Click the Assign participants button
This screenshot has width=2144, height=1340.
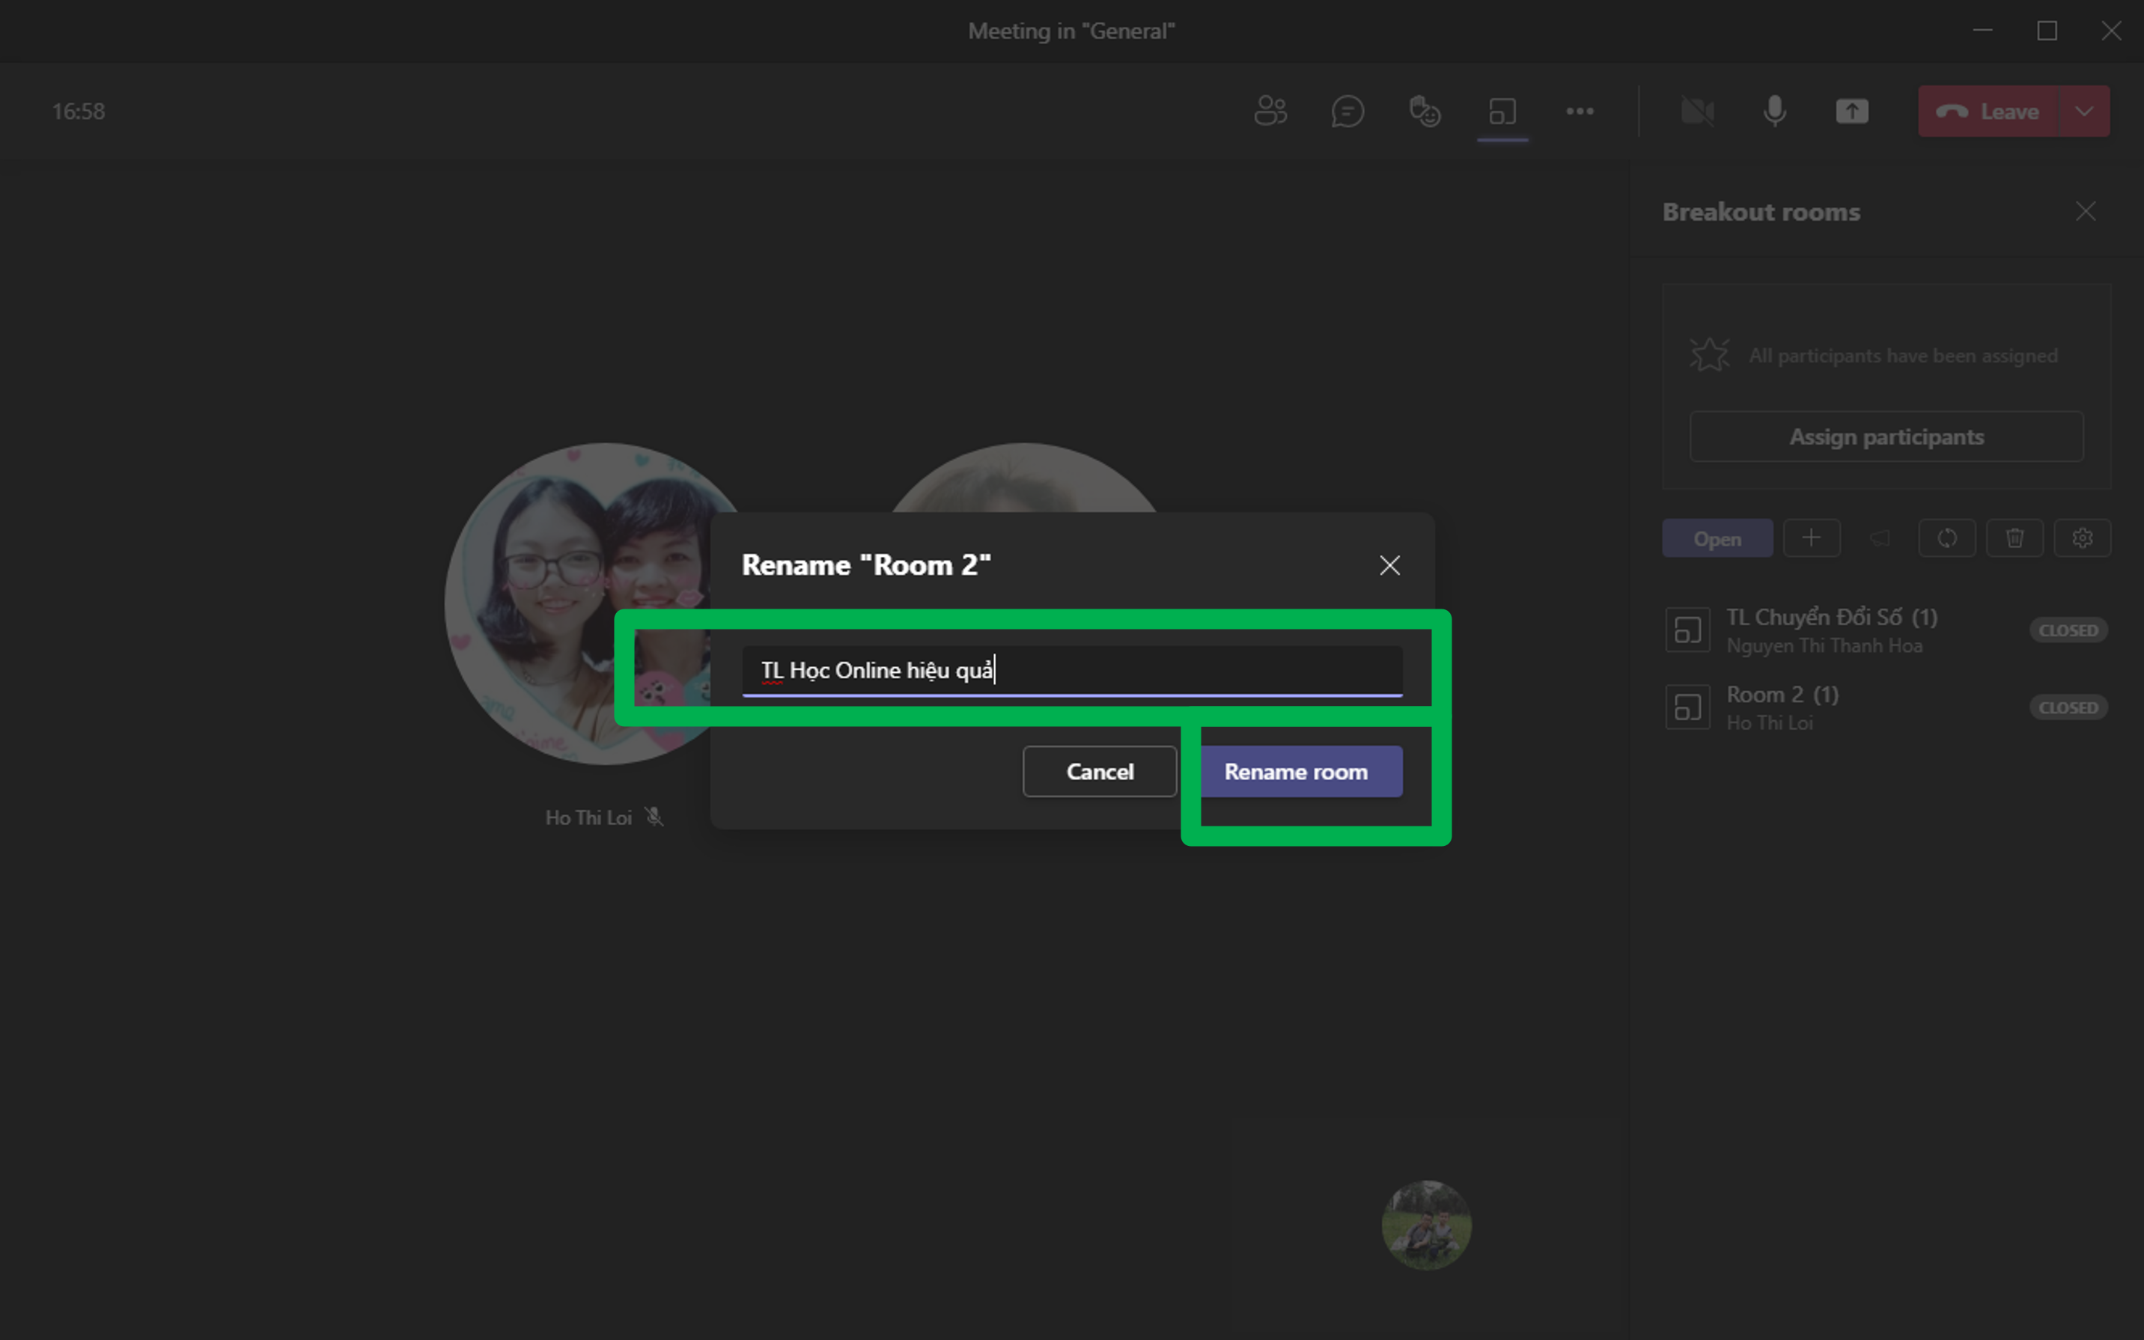1886,437
